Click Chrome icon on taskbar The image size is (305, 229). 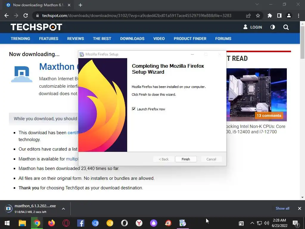coord(37,223)
